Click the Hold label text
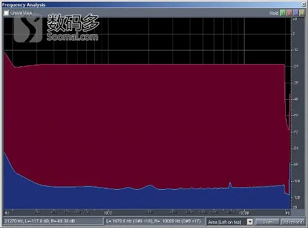The image size is (308, 228). point(274,13)
